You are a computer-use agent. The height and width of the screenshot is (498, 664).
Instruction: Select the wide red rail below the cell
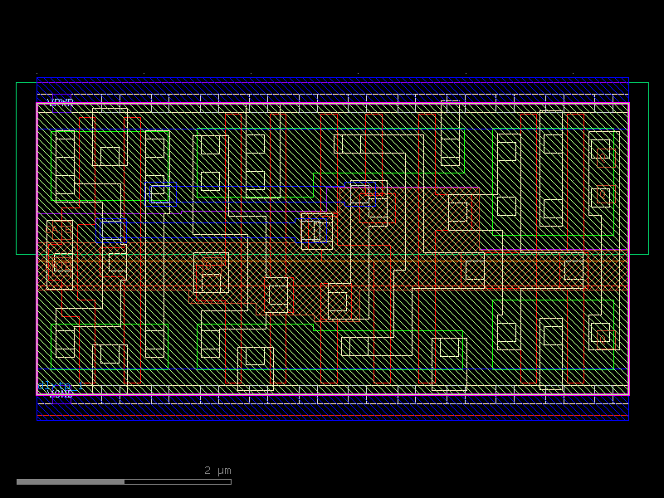tap(332, 411)
